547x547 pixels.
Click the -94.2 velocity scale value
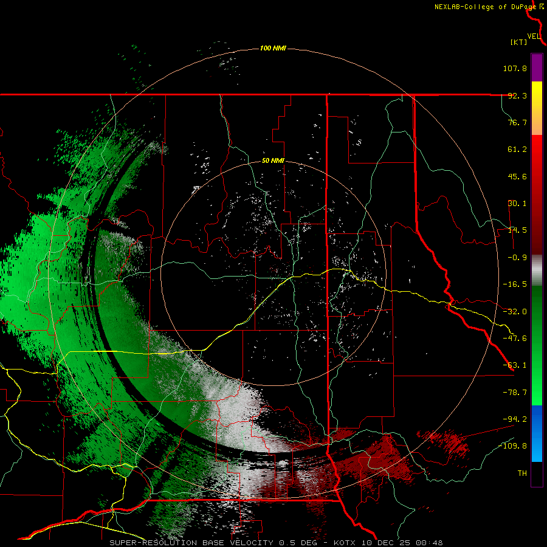[515, 419]
